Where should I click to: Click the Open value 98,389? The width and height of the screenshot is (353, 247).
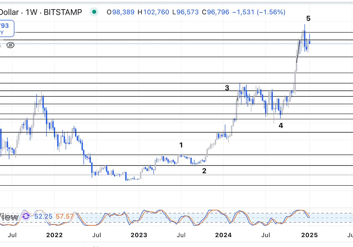pos(120,12)
